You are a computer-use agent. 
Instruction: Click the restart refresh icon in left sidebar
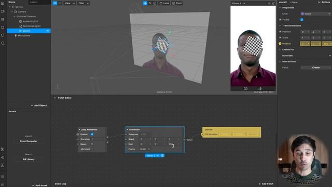click(x=3, y=35)
